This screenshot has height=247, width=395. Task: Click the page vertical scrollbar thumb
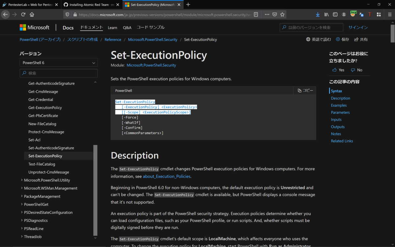pyautogui.click(x=392, y=33)
